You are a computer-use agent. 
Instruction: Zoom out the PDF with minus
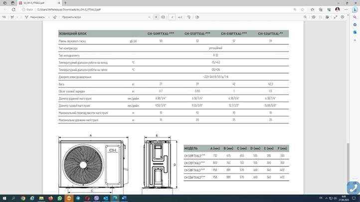(150, 17)
